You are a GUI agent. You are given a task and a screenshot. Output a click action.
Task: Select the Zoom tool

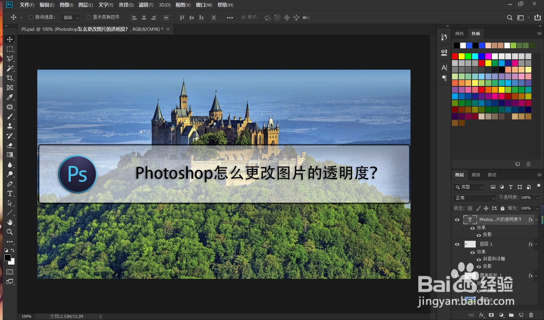[10, 232]
